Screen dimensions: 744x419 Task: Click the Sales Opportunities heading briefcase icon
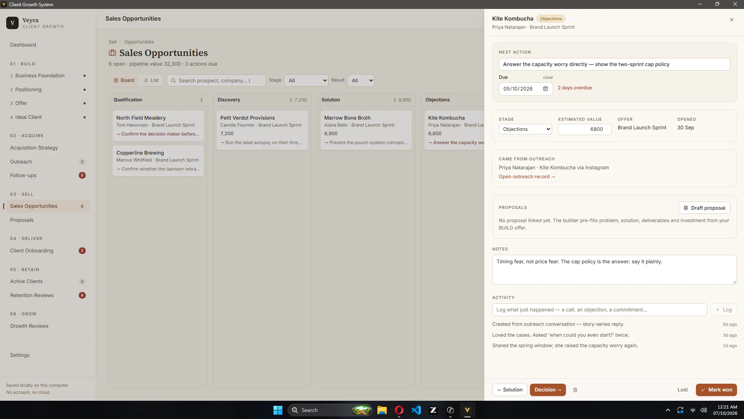[112, 53]
